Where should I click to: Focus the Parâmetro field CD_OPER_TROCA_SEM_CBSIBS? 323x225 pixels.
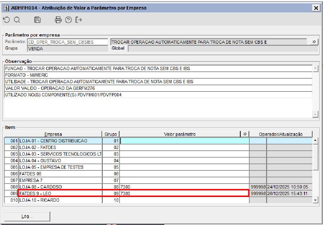(67, 42)
